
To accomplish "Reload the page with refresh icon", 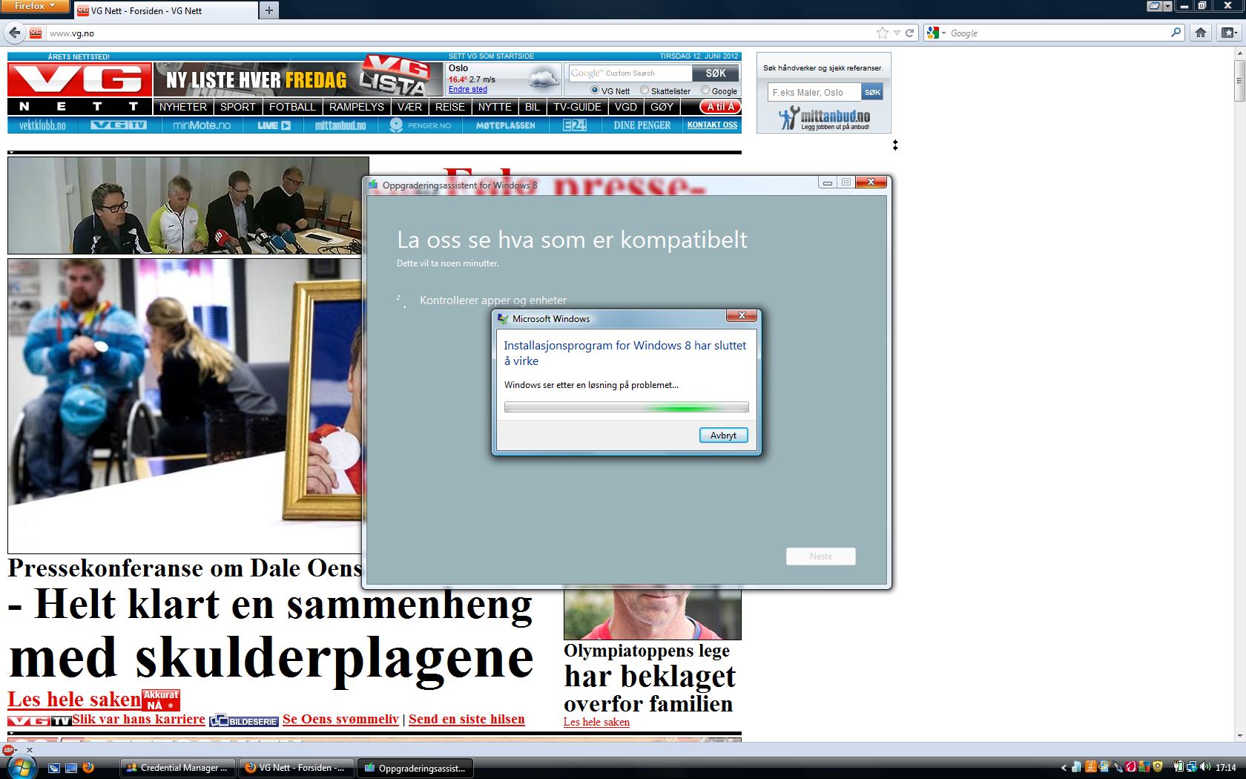I will (x=909, y=33).
